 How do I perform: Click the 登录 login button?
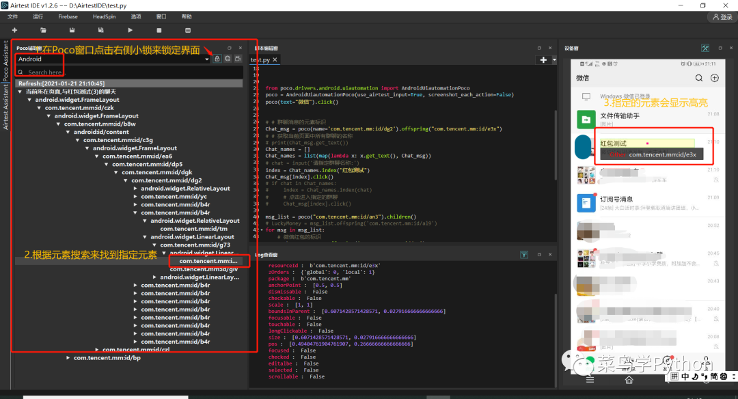(x=722, y=17)
